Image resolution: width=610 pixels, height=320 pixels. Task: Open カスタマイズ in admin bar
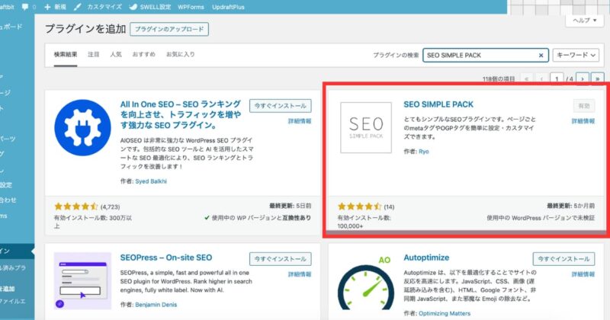98,7
